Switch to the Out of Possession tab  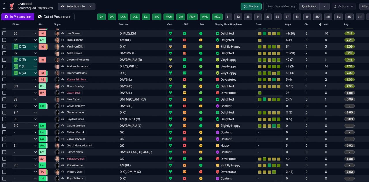click(54, 17)
